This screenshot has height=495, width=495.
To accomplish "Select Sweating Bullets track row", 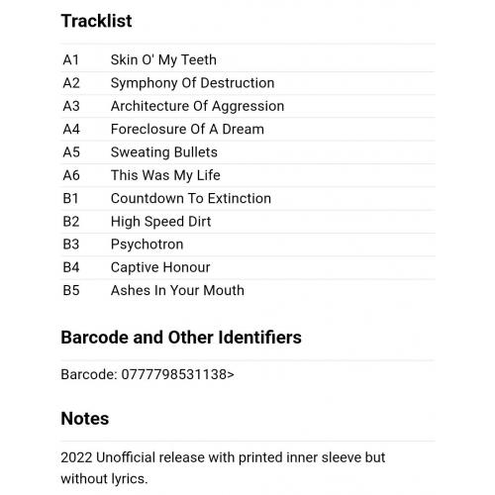I will 247,152.
